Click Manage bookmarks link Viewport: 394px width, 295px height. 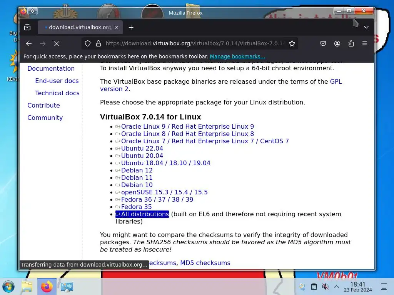pos(237,56)
